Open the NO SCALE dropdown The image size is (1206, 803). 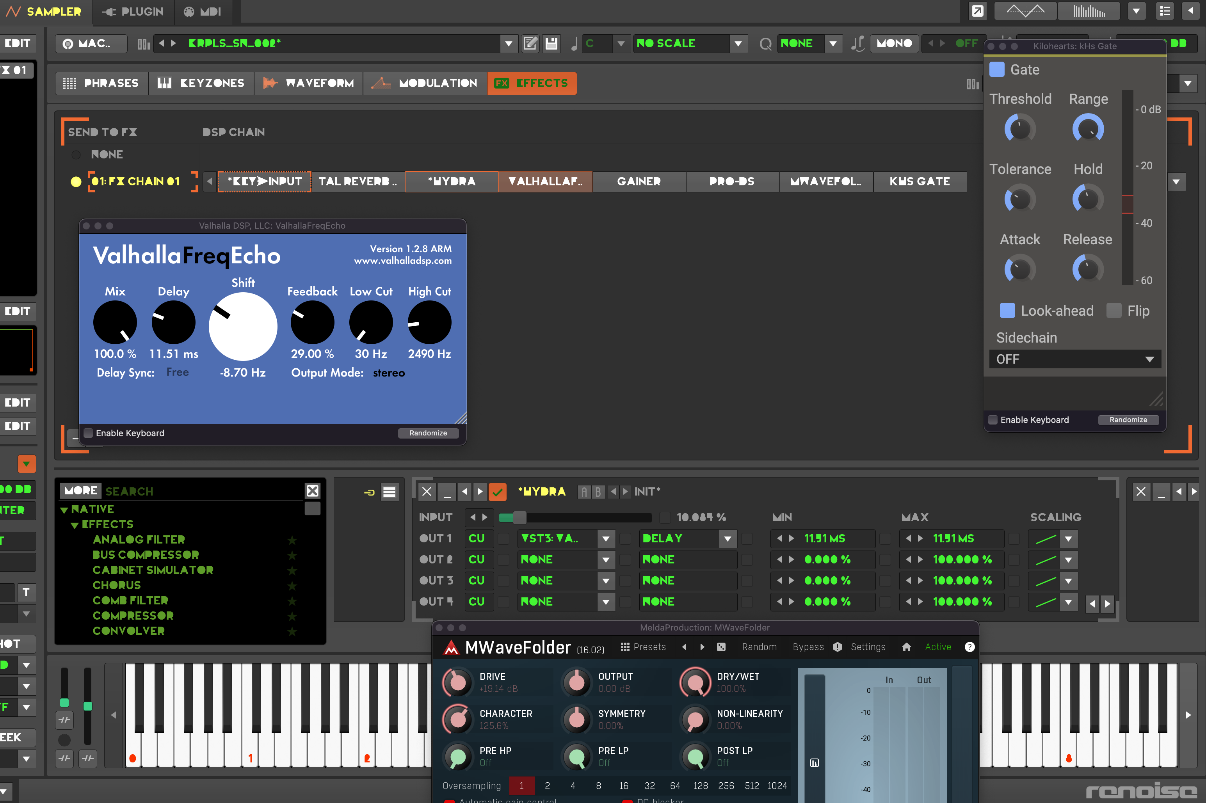(x=737, y=44)
